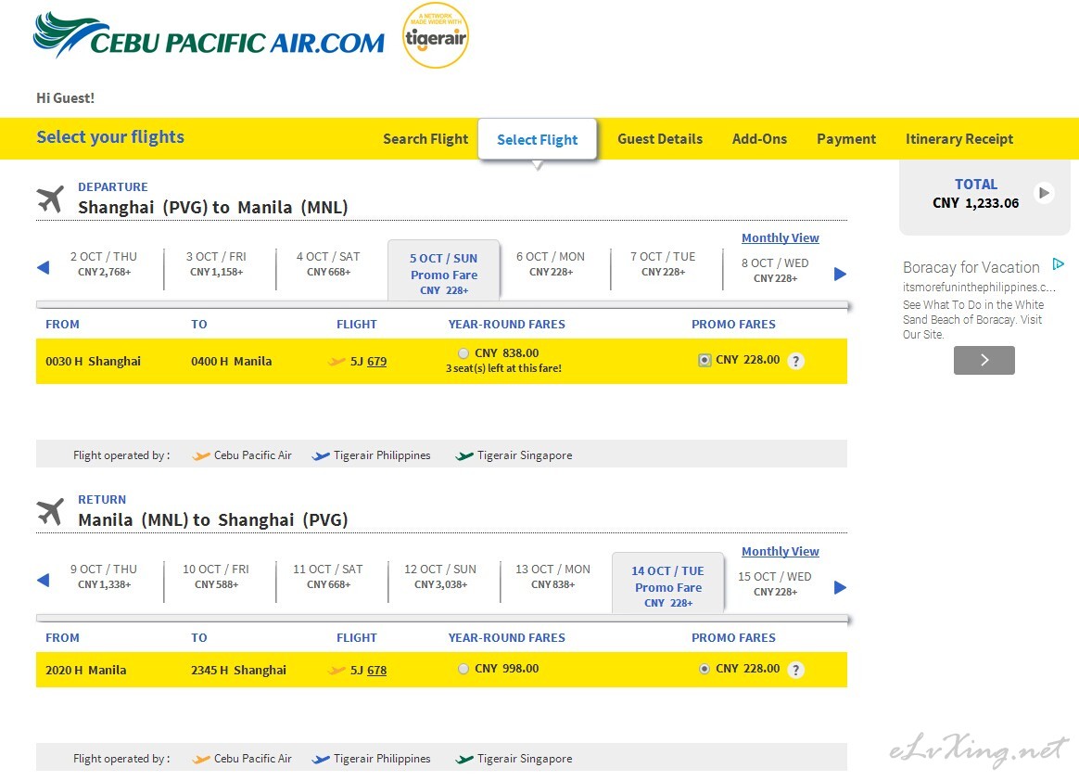Open promo fare help for flight 679
This screenshot has height=781, width=1079.
click(795, 361)
